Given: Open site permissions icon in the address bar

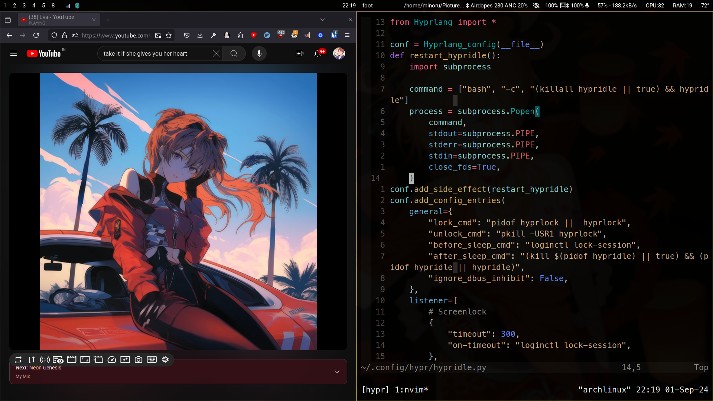Looking at the screenshot, I should (75, 35).
